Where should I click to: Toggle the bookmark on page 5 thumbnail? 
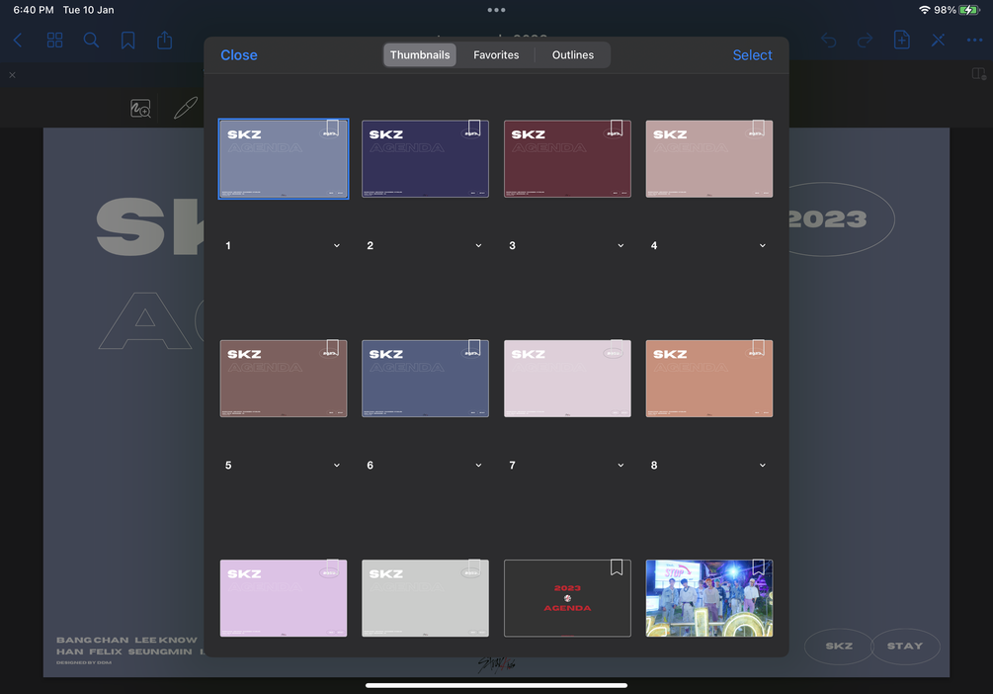click(x=332, y=347)
